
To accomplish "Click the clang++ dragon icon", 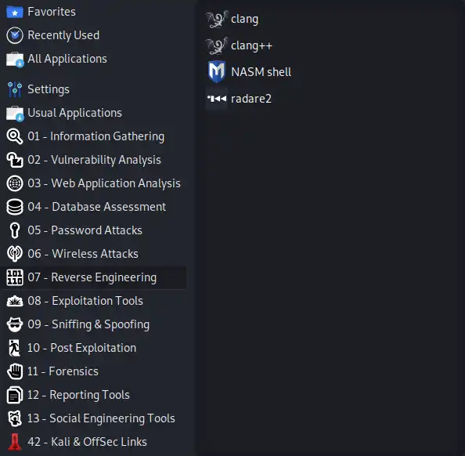I will pyautogui.click(x=217, y=45).
